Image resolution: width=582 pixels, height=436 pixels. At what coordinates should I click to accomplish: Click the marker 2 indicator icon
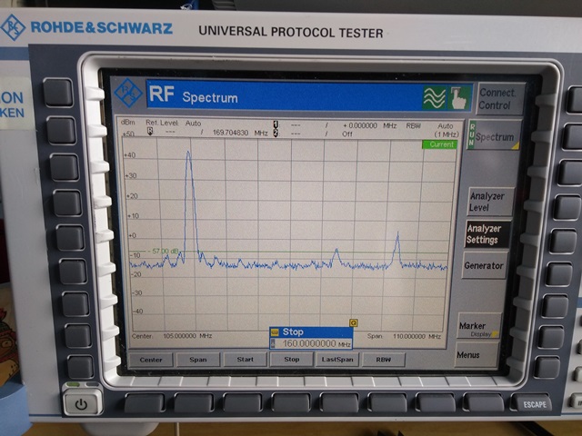click(276, 133)
